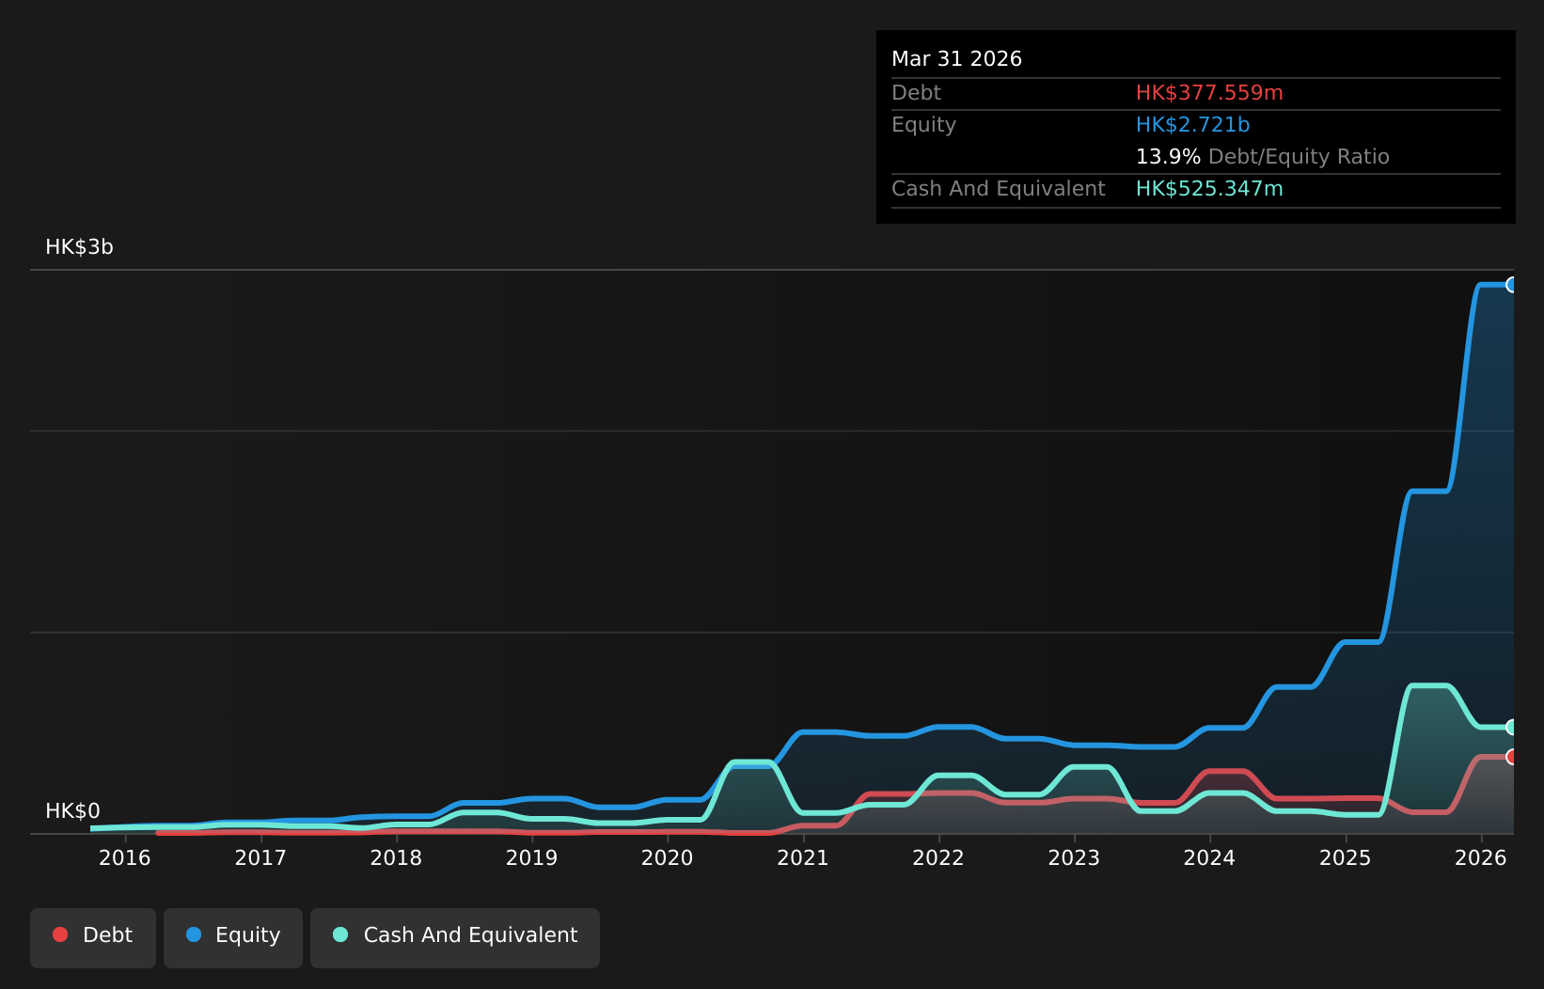Image resolution: width=1544 pixels, height=989 pixels.
Task: Click the HK$377.559m debt value
Action: (1209, 93)
